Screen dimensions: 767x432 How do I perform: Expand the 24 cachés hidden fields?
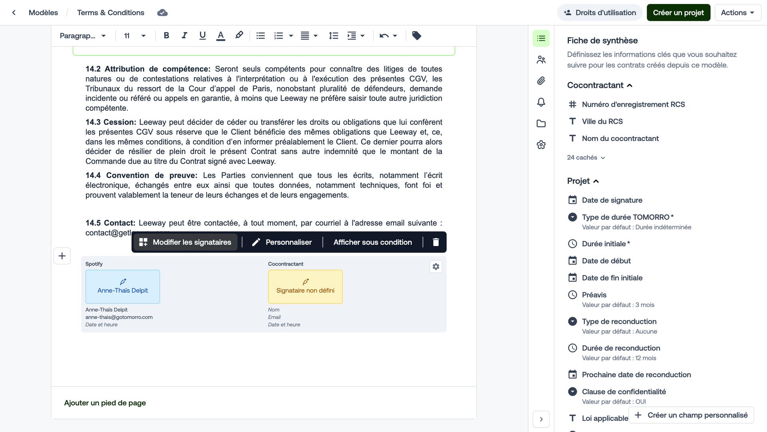point(586,158)
